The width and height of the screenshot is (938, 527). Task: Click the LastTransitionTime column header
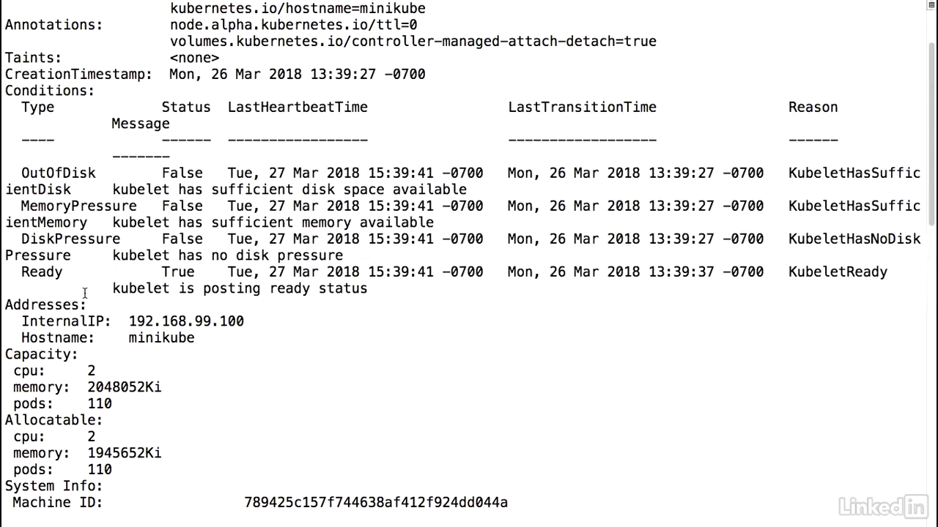(582, 107)
